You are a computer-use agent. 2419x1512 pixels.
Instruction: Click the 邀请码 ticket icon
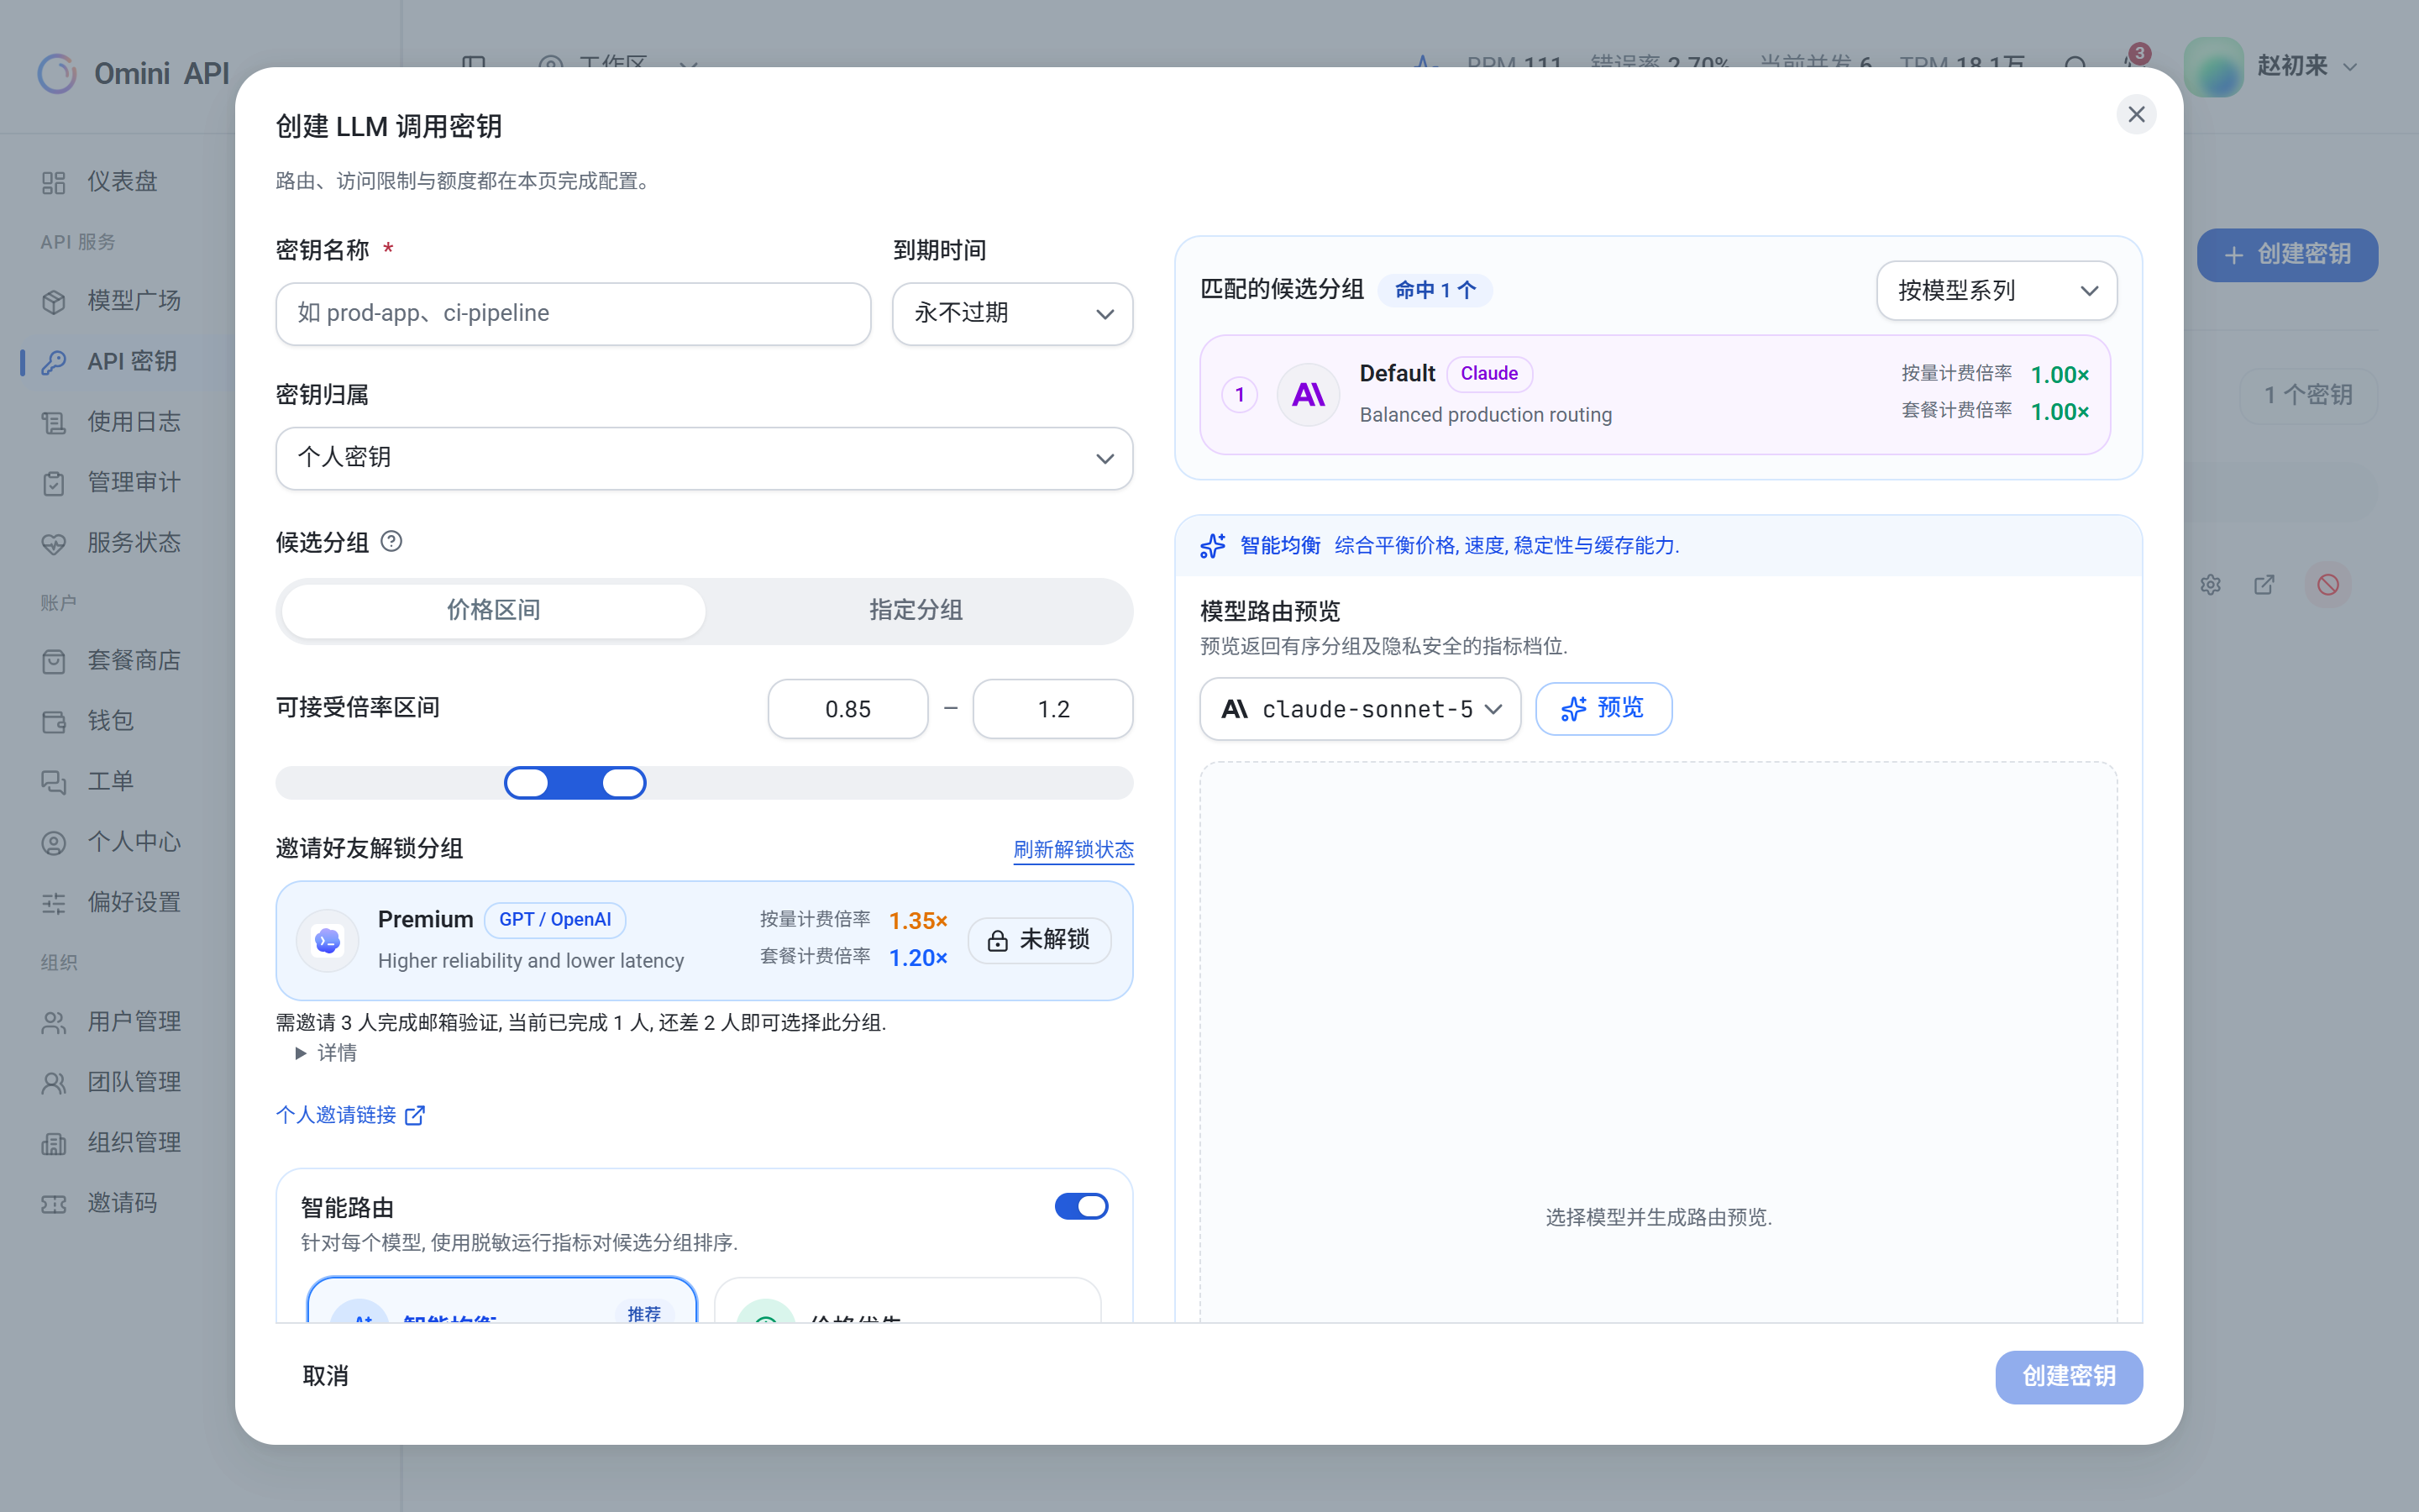click(54, 1204)
